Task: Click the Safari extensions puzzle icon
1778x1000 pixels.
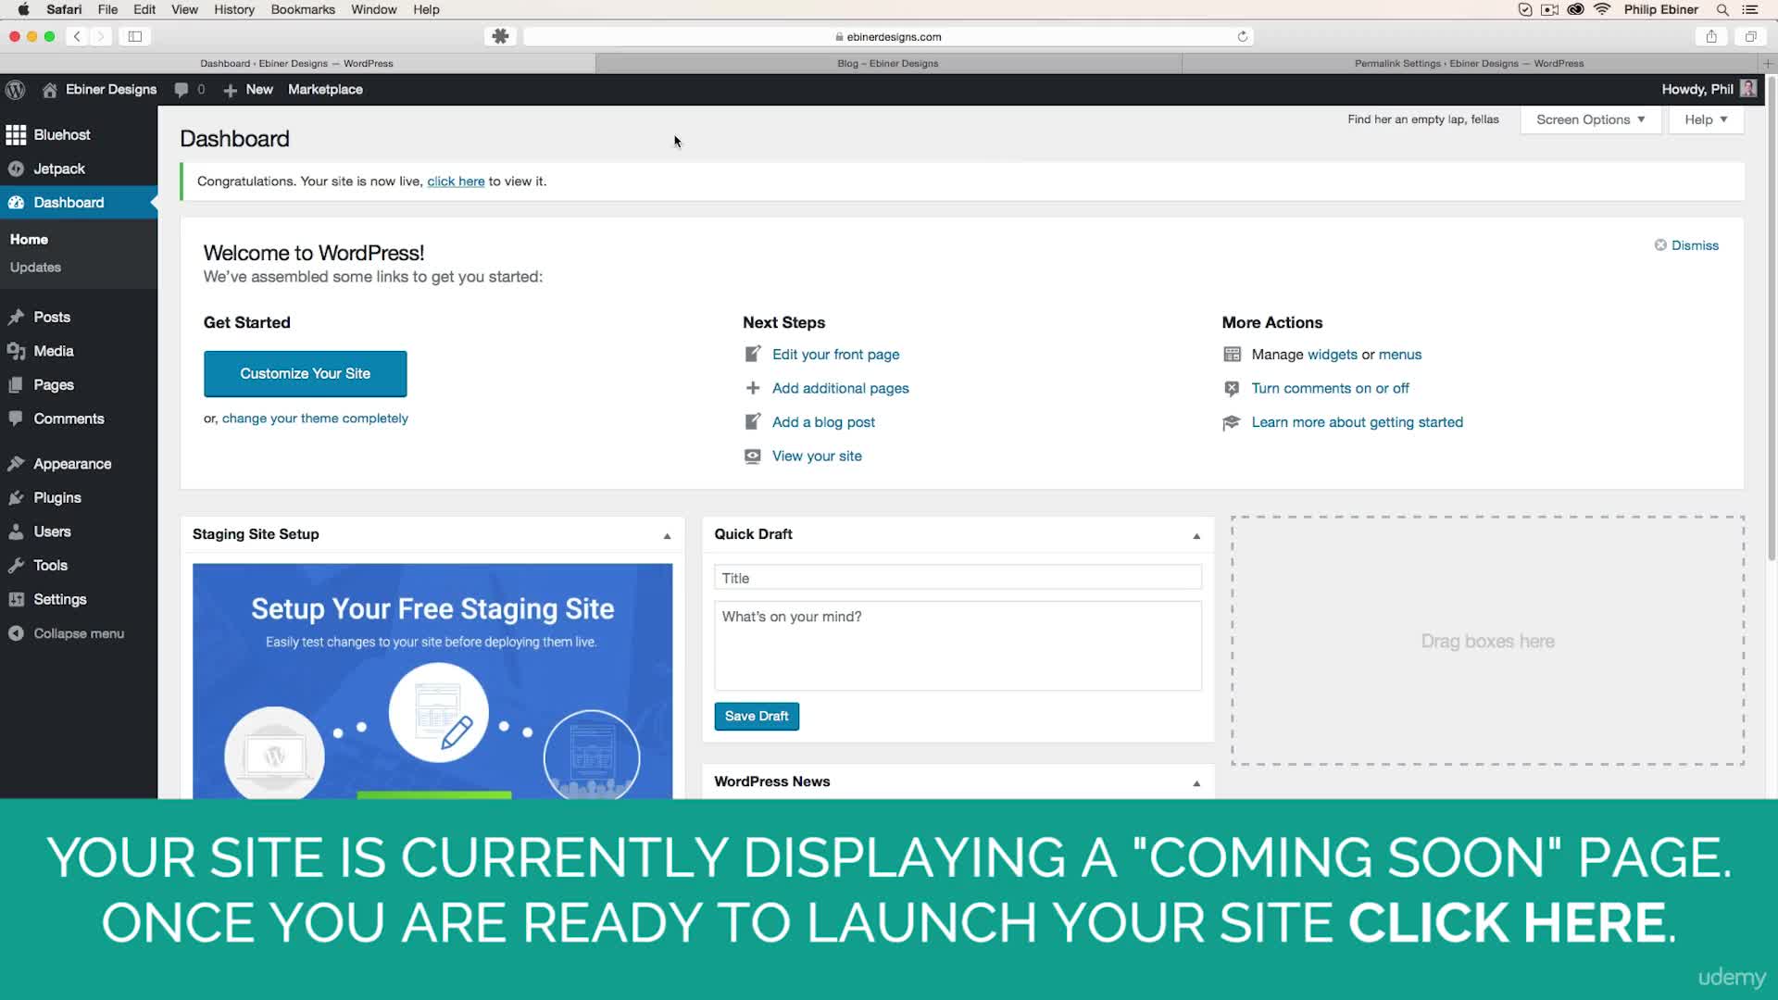Action: pos(500,36)
